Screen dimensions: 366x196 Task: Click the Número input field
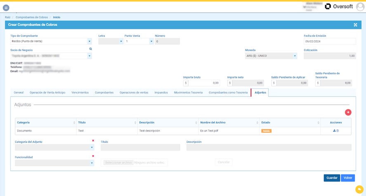168,41
